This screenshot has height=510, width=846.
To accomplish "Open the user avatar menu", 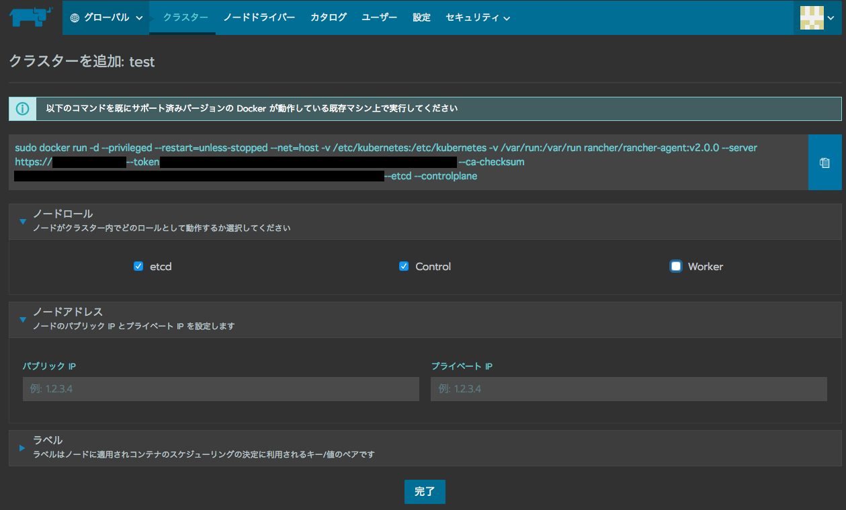I will pyautogui.click(x=817, y=17).
